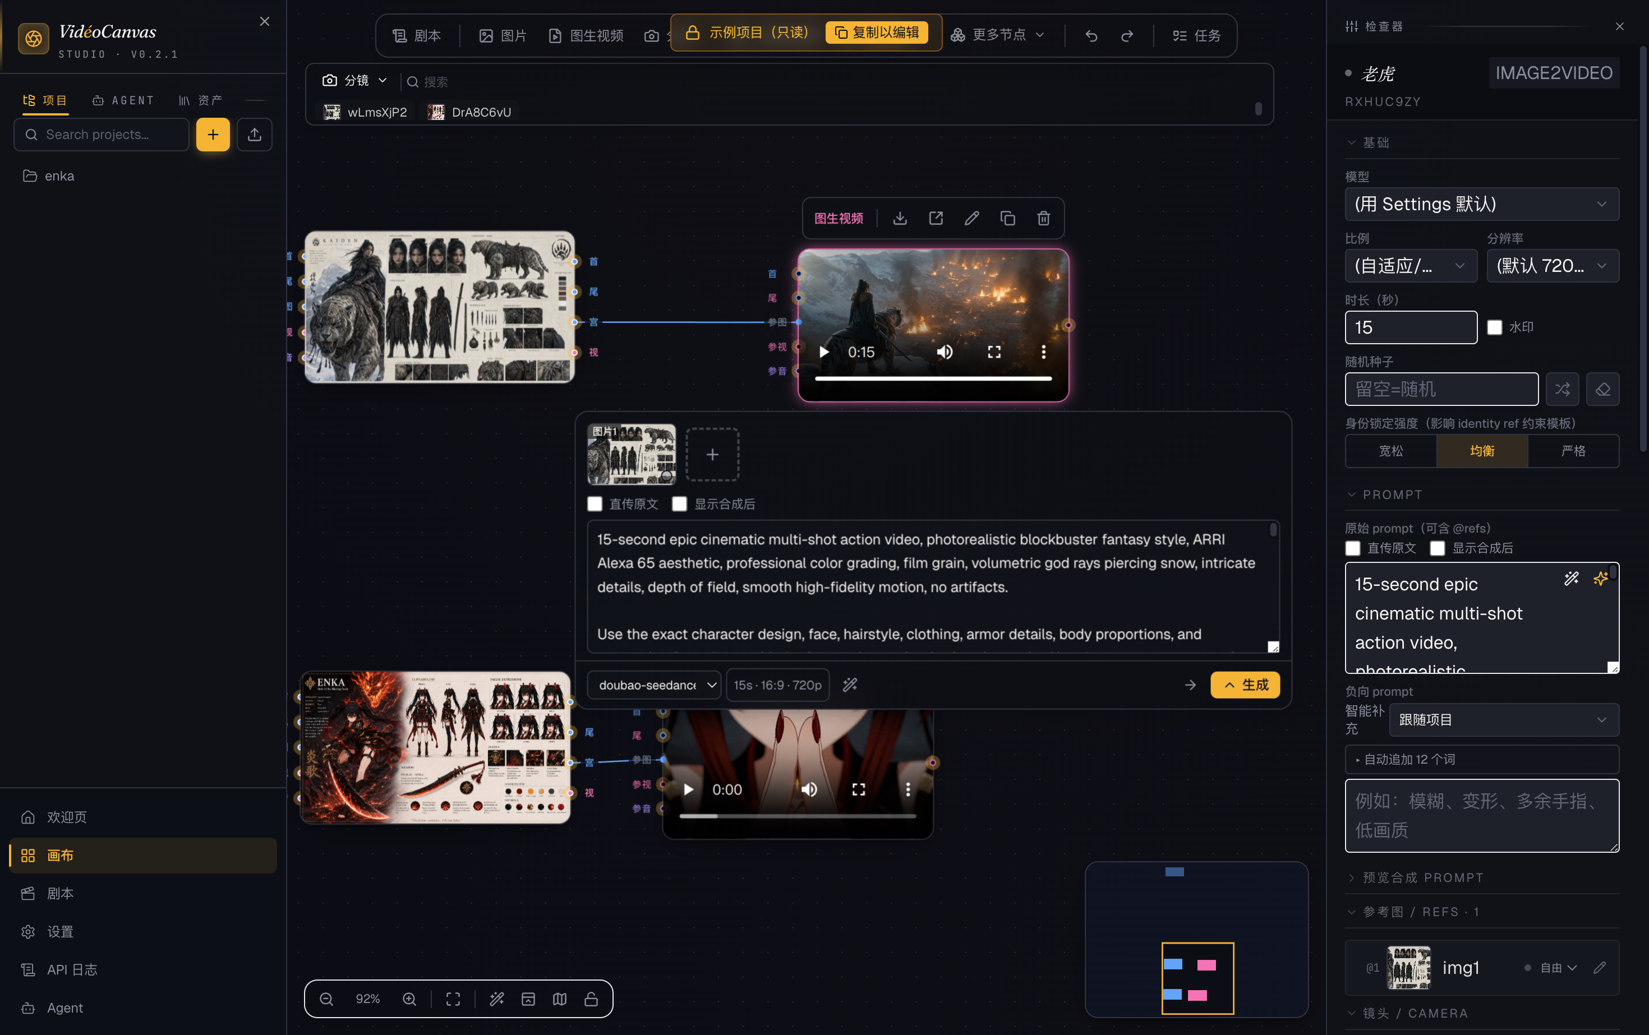Click the 复制以编辑 button
This screenshot has width=1649, height=1035.
pyautogui.click(x=877, y=32)
